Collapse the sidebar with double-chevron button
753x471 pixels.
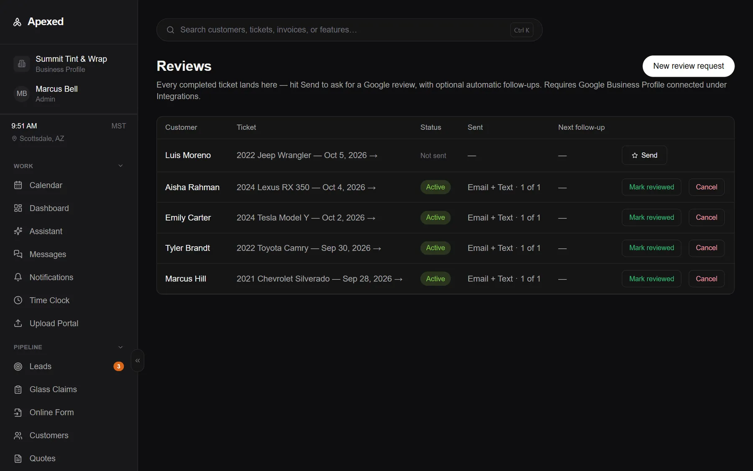[x=138, y=360]
